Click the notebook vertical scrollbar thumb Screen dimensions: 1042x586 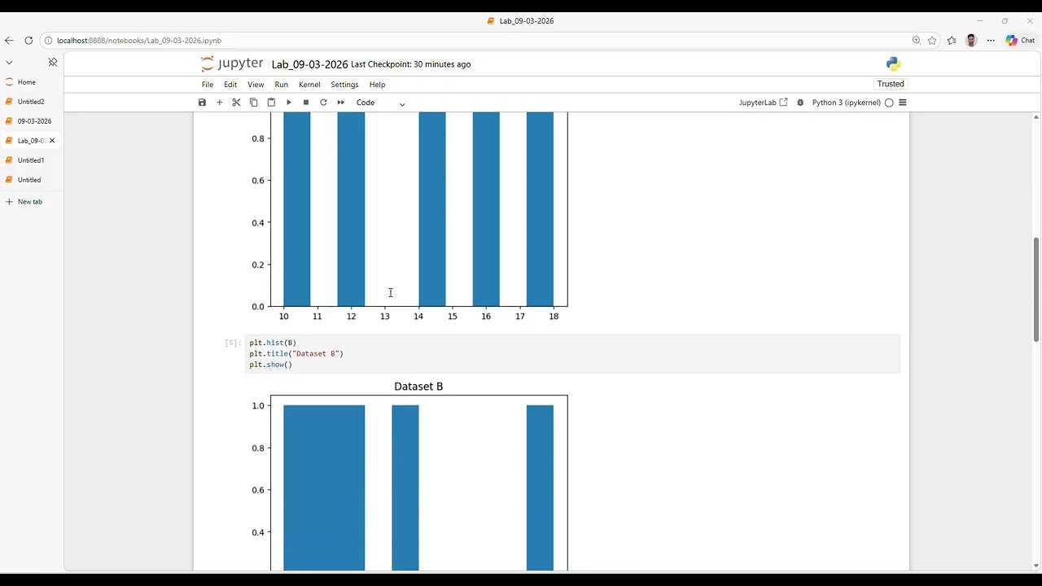click(1035, 289)
